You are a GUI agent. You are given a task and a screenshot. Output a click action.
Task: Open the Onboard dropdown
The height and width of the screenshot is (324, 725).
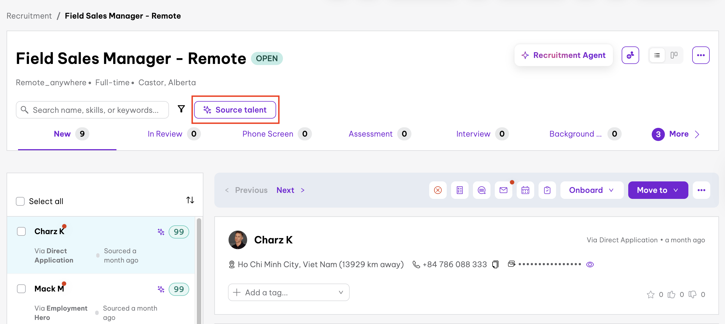[591, 190]
